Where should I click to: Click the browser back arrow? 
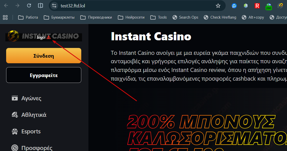click(6, 6)
